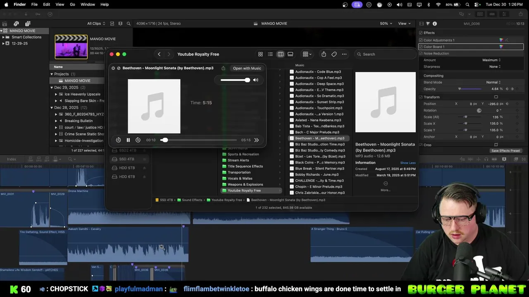The image size is (529, 297).
Task: Toggle Noise Reduction checkbox
Action: (421, 53)
